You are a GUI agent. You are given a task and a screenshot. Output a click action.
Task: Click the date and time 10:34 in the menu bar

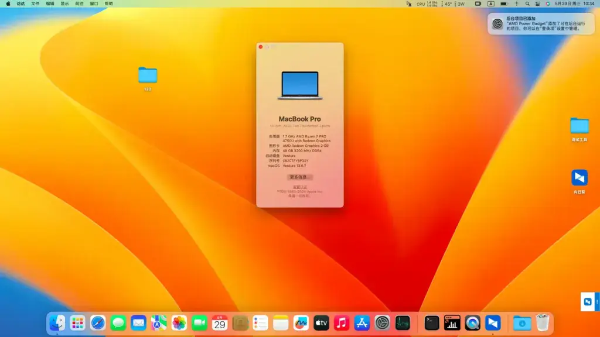click(574, 4)
